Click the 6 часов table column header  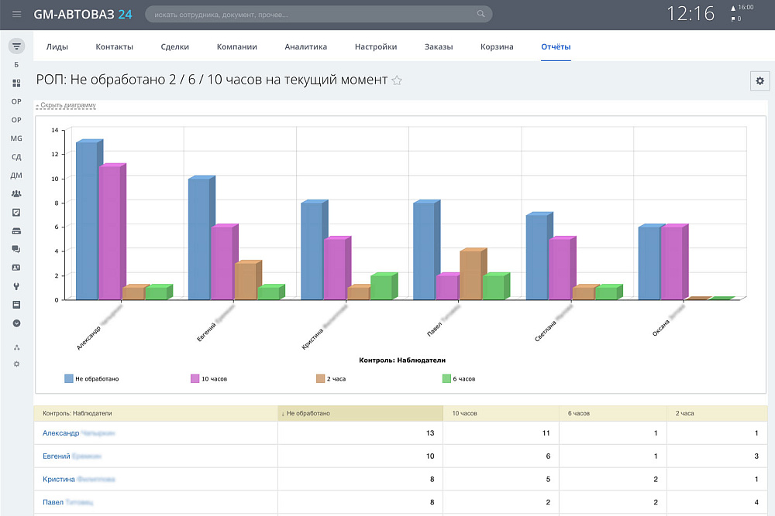[612, 413]
